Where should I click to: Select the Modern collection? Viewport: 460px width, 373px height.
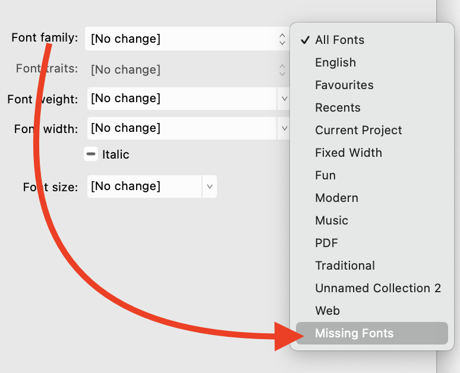pyautogui.click(x=336, y=198)
